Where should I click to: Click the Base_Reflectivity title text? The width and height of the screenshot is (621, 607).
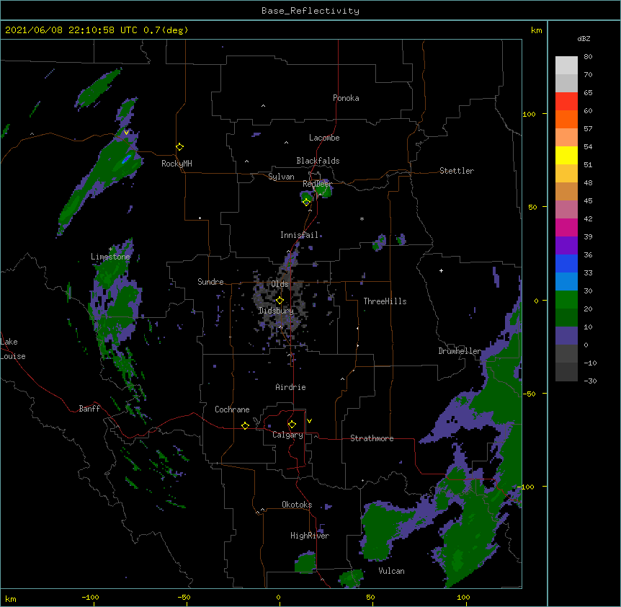click(x=310, y=11)
